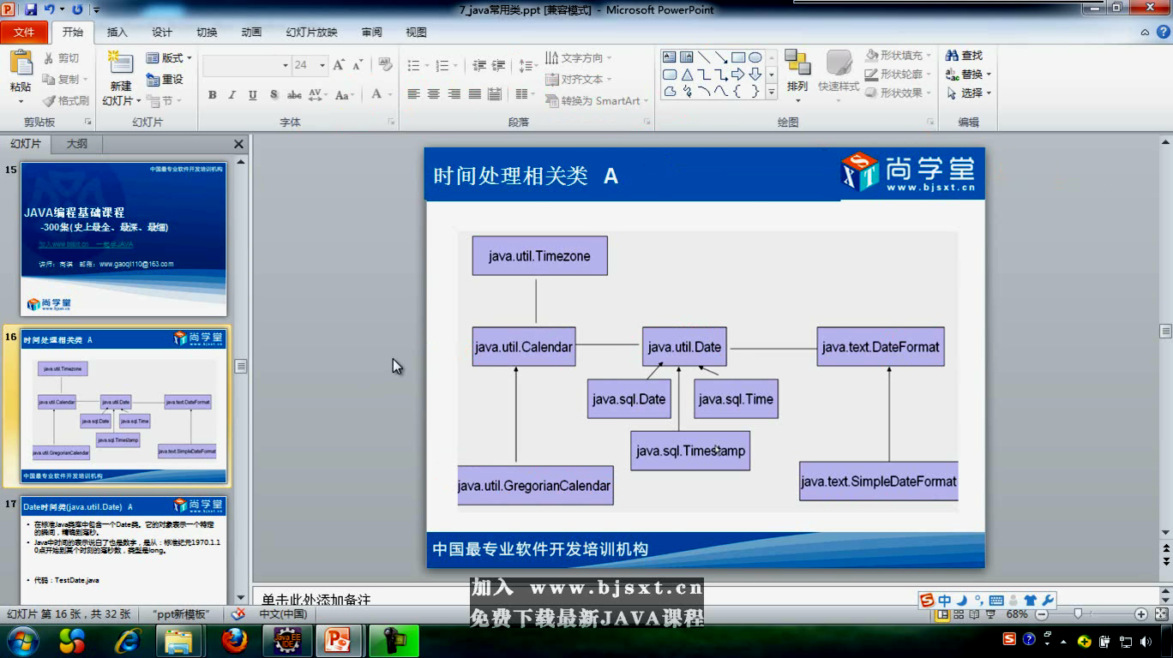This screenshot has height=658, width=1173.
Task: Open the Layout (版式) dropdown
Action: coord(169,58)
